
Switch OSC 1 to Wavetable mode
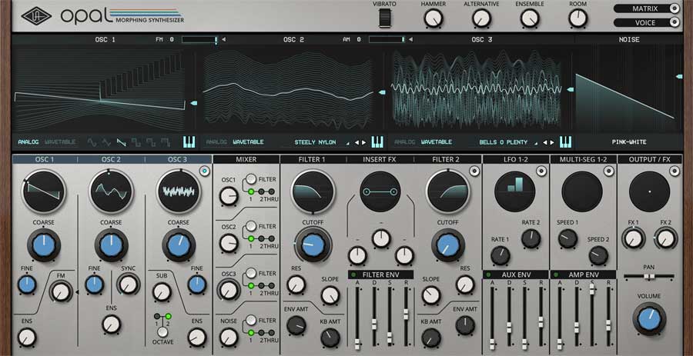tap(60, 142)
